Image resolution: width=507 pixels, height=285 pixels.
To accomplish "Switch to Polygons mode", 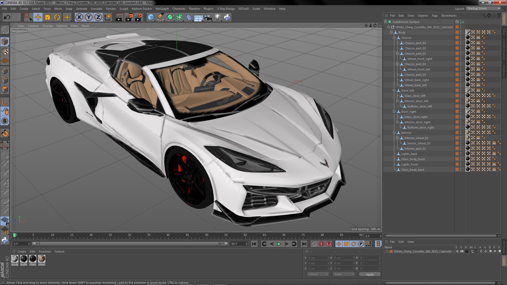I will [5, 90].
